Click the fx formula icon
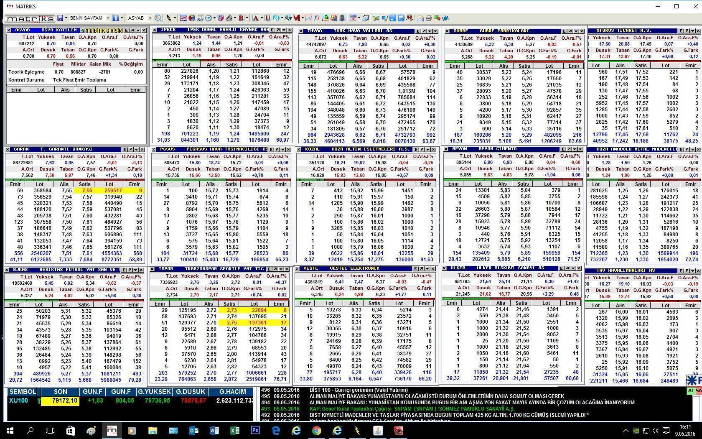 click(x=317, y=18)
